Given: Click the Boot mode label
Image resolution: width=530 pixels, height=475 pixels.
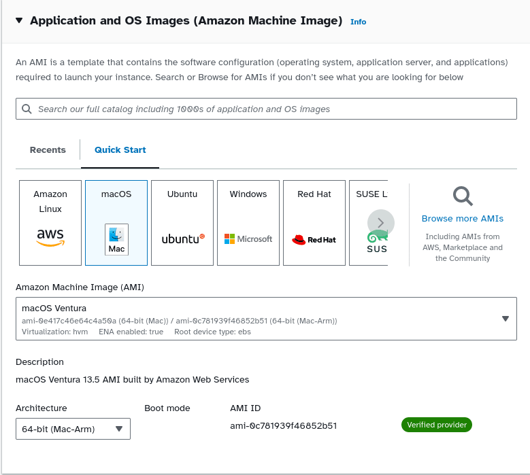Looking at the screenshot, I should pos(167,408).
